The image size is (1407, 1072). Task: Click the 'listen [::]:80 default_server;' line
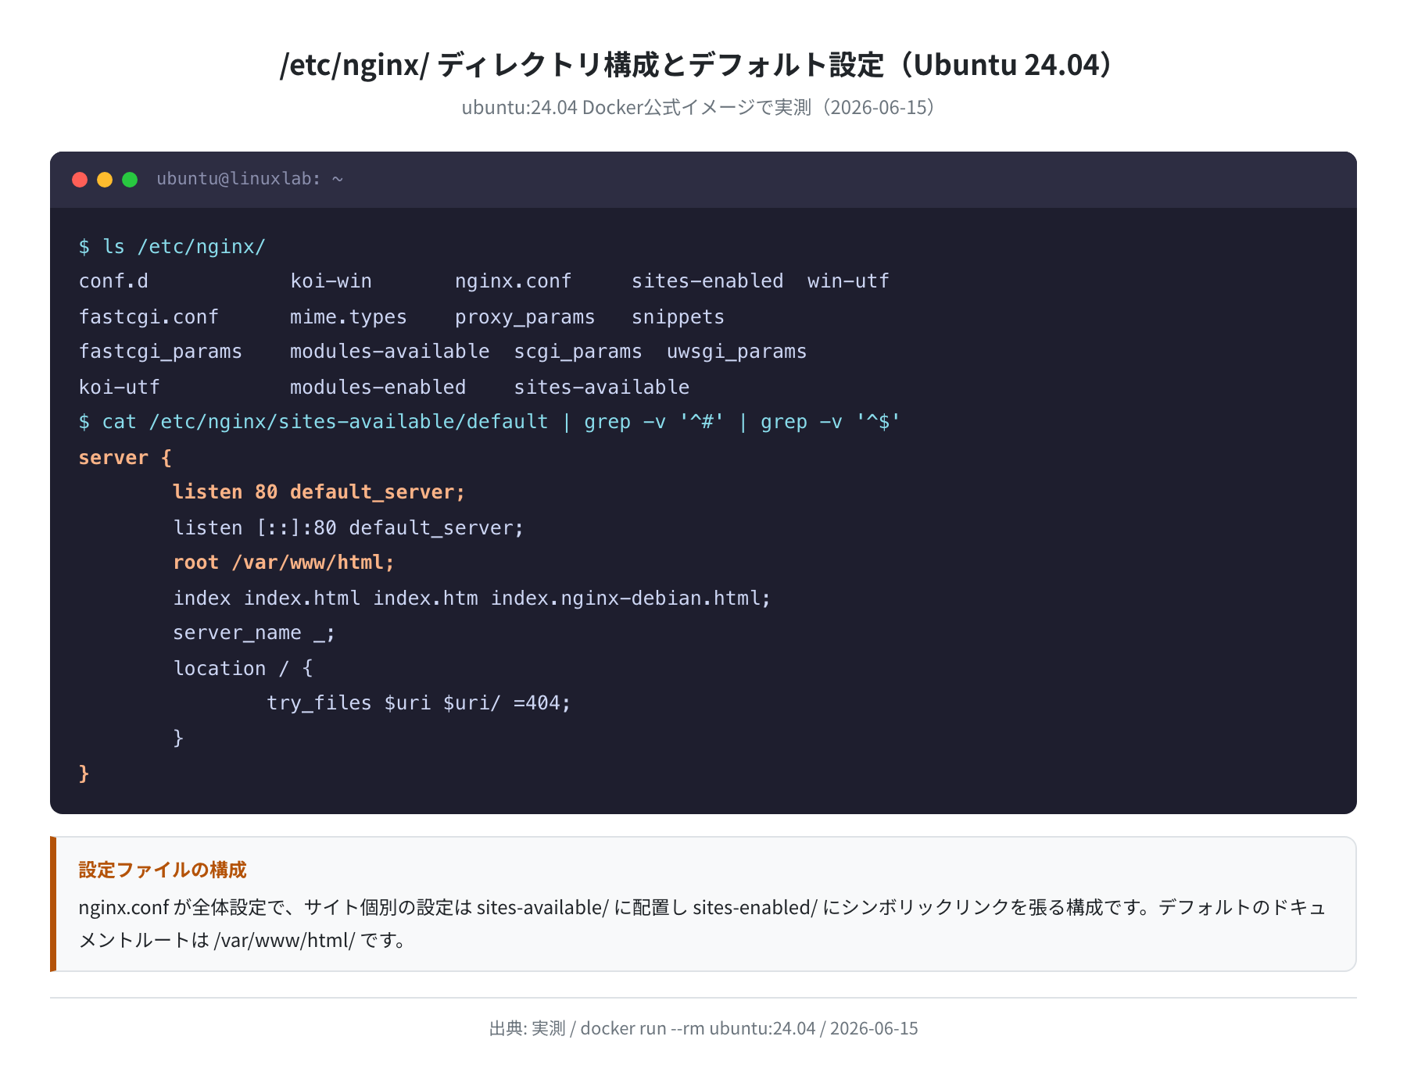[349, 528]
